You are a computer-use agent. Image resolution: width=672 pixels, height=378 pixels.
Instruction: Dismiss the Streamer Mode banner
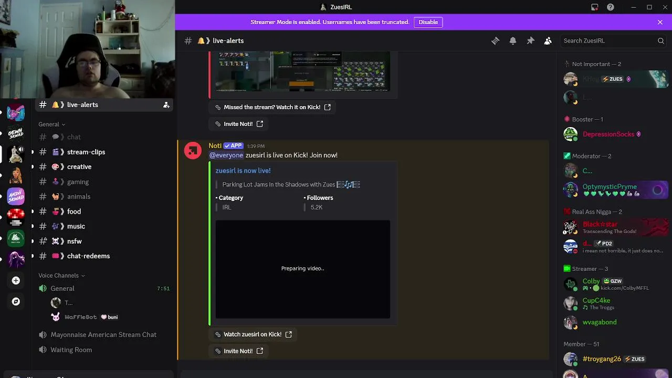pos(660,22)
